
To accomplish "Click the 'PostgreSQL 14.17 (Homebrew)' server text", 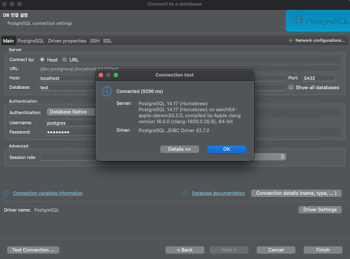I will tap(173, 103).
